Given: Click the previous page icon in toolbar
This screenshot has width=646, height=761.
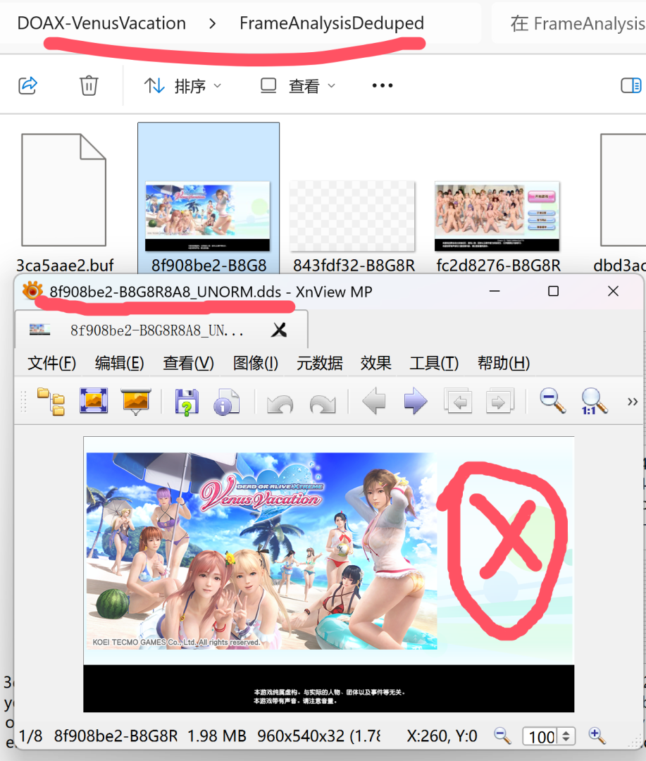Looking at the screenshot, I should 458,402.
